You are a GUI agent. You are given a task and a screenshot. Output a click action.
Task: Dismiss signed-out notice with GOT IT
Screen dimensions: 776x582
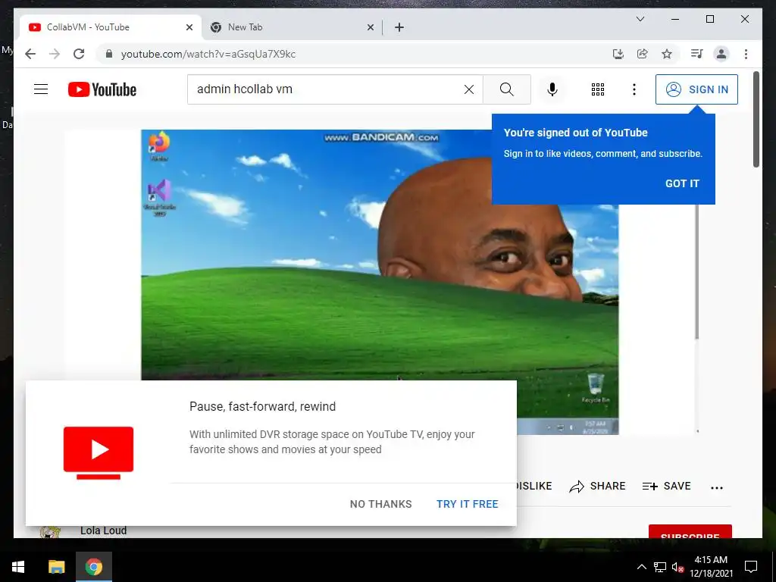[682, 183]
